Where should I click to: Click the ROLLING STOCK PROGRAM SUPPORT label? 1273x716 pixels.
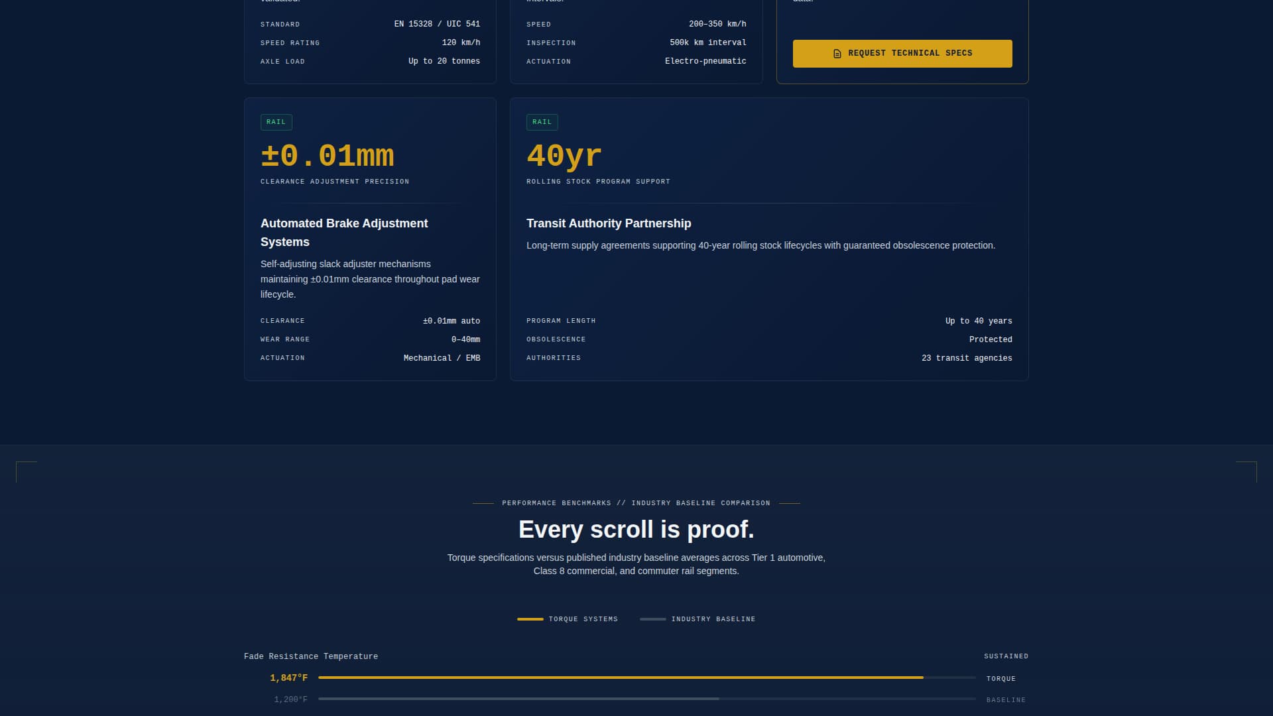click(597, 181)
